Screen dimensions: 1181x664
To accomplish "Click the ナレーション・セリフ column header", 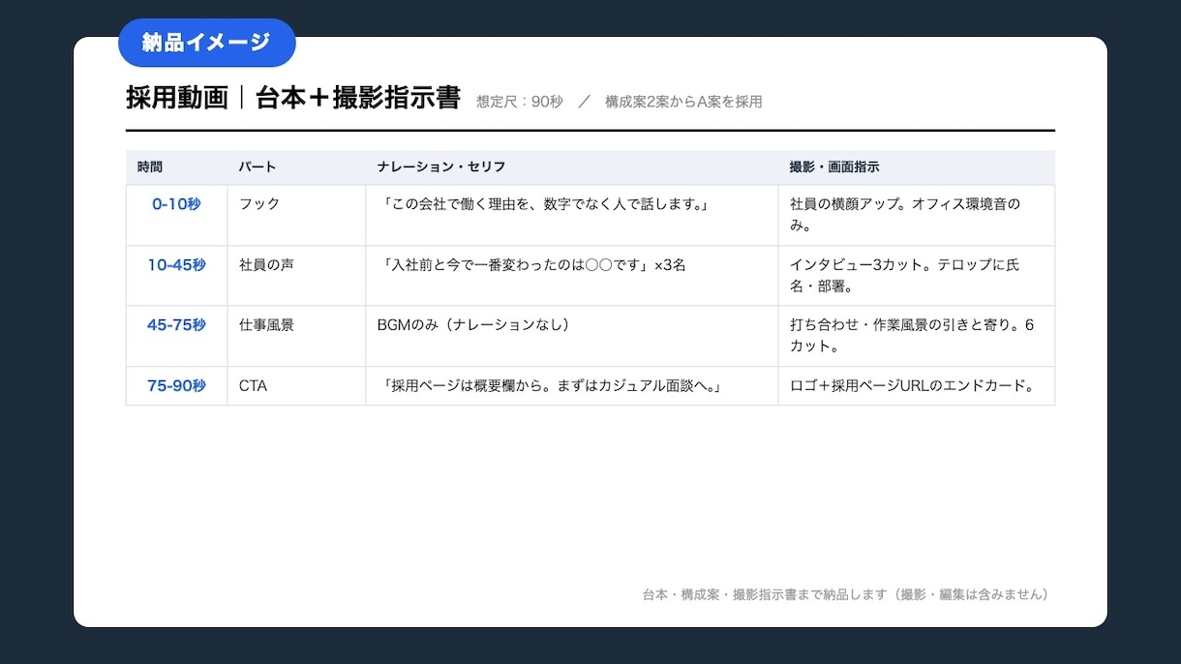I will 572,167.
